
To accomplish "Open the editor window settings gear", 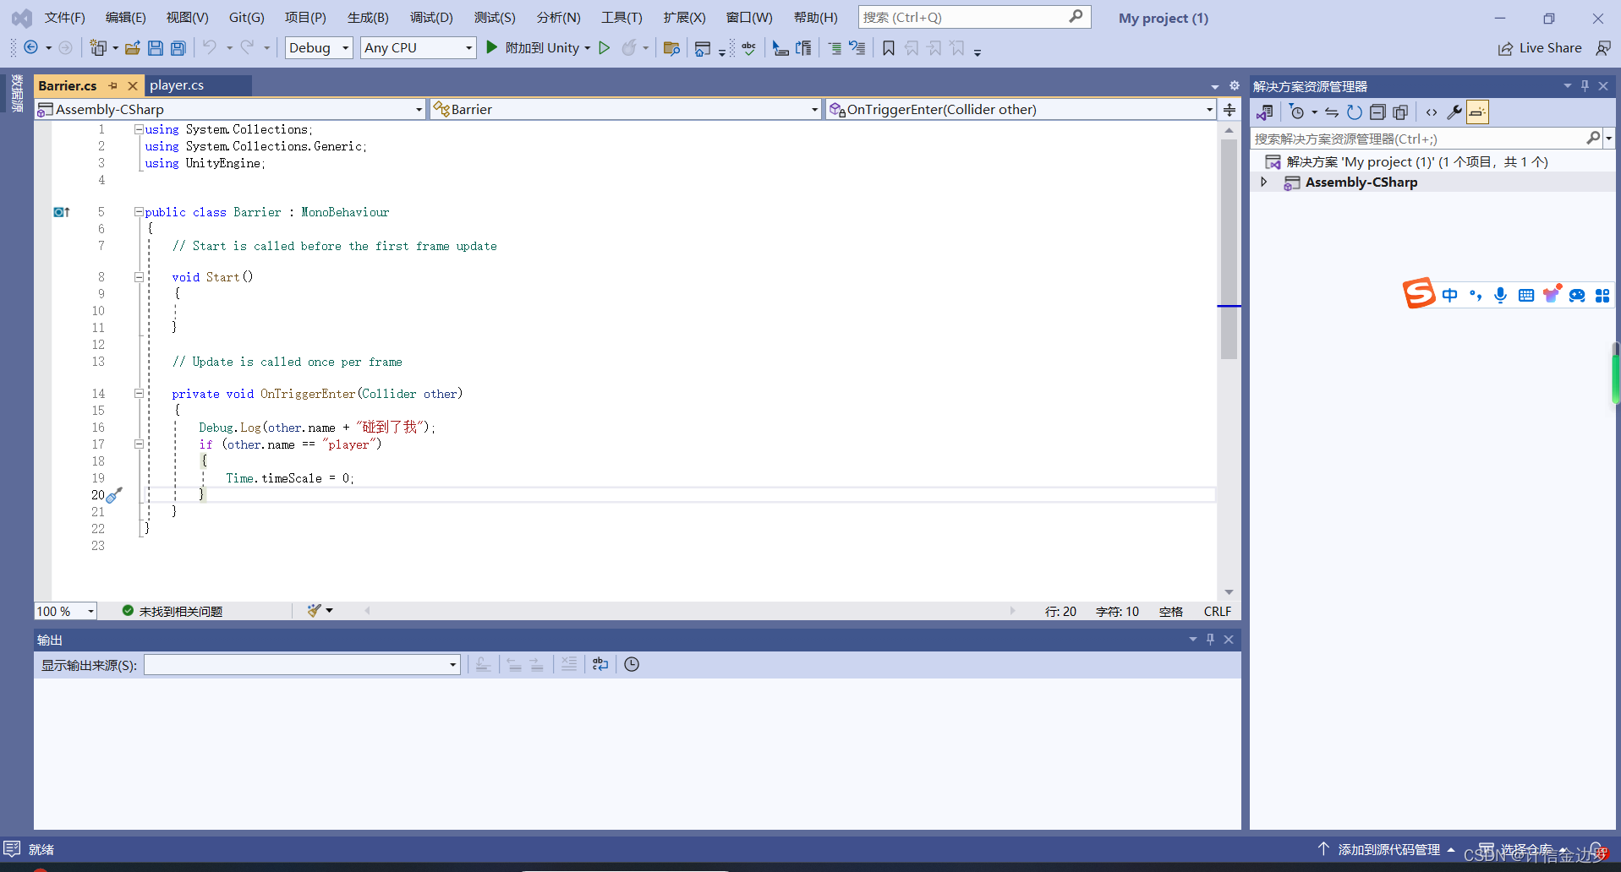I will pos(1235,85).
